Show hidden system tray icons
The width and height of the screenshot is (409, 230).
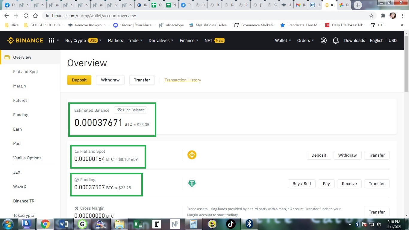(350, 224)
